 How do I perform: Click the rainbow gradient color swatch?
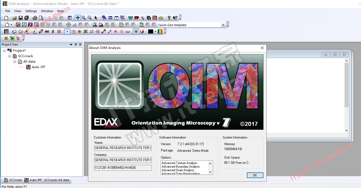pos(160,32)
